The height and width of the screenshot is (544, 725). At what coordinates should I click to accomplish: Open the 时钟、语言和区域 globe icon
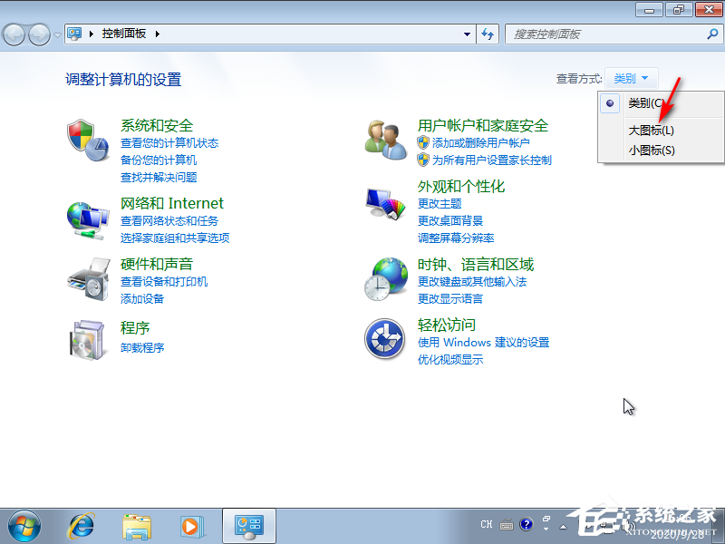click(387, 278)
